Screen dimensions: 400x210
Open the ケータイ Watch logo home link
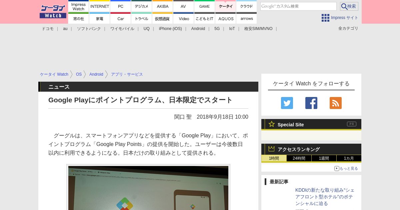(53, 12)
